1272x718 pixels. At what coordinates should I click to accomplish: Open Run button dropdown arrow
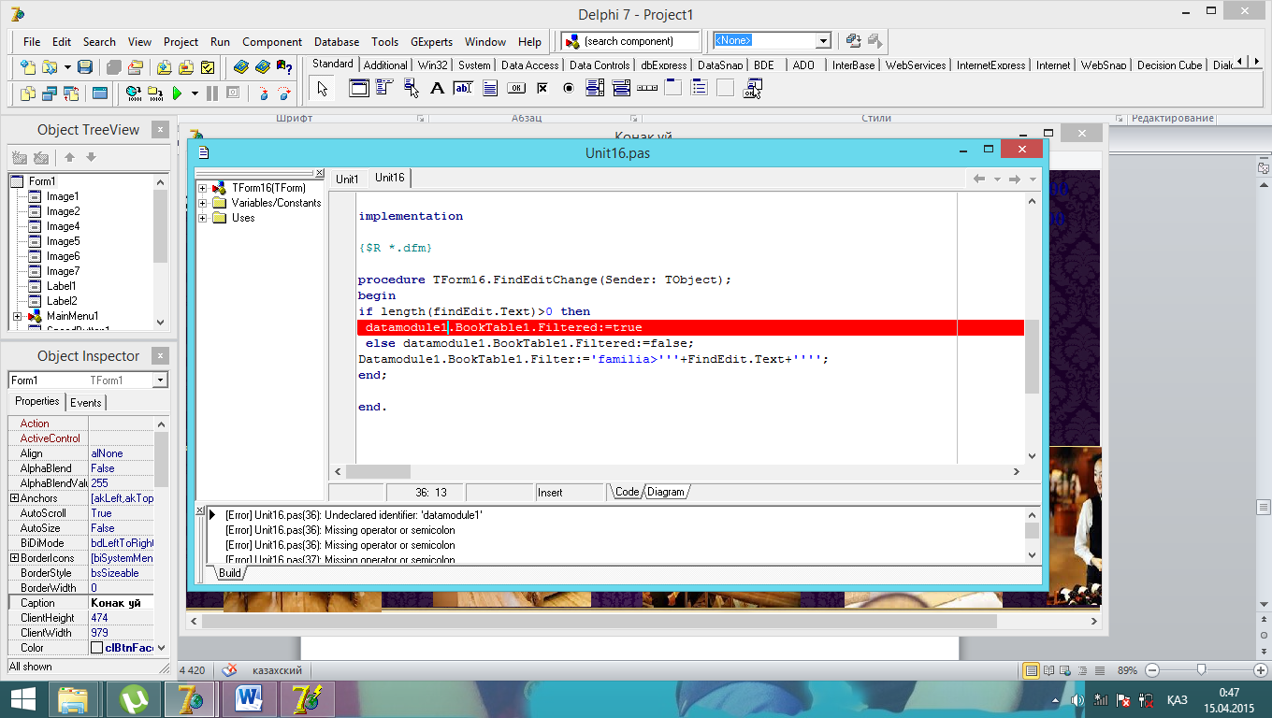(195, 93)
